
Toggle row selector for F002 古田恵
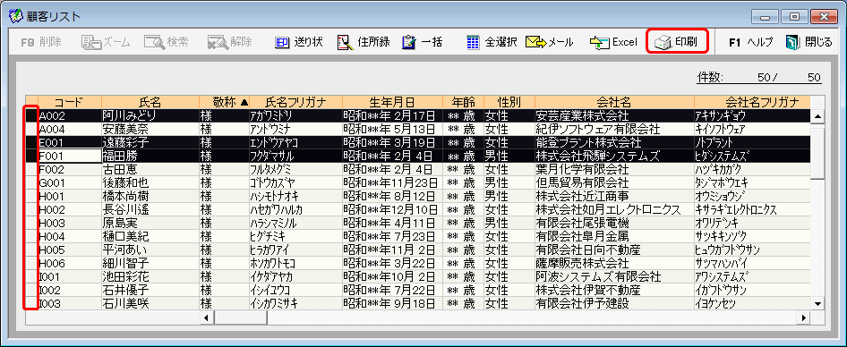click(x=31, y=169)
